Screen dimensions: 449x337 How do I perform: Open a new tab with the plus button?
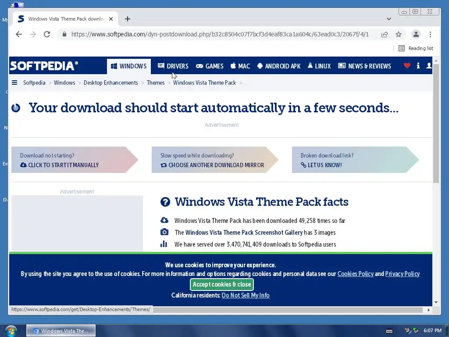coord(128,19)
